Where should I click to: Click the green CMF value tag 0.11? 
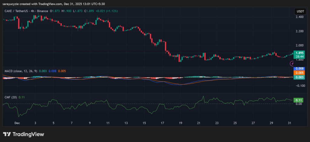click(x=298, y=100)
